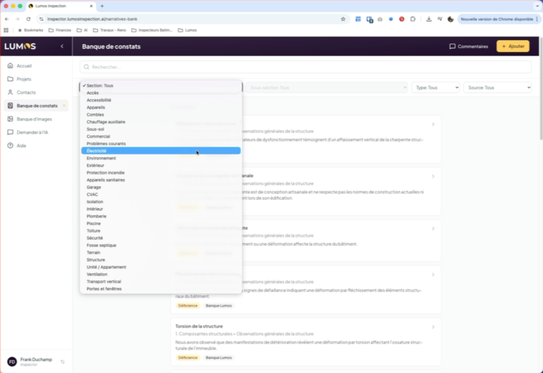Click the Chrome update available button

pos(498,19)
